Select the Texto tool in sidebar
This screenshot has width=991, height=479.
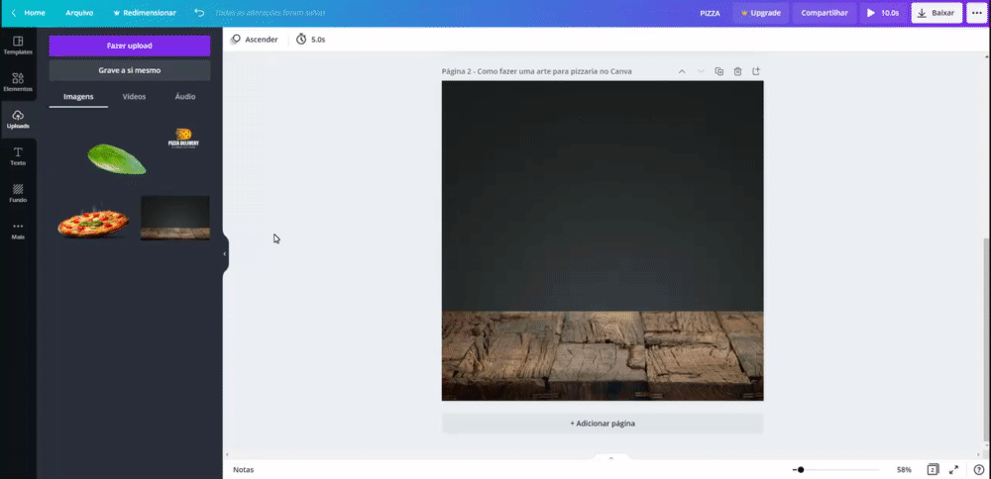pos(18,156)
